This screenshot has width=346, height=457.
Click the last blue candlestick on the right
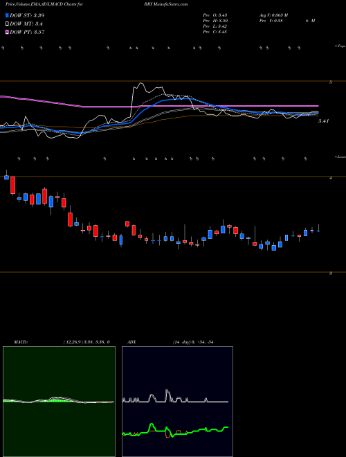click(318, 231)
